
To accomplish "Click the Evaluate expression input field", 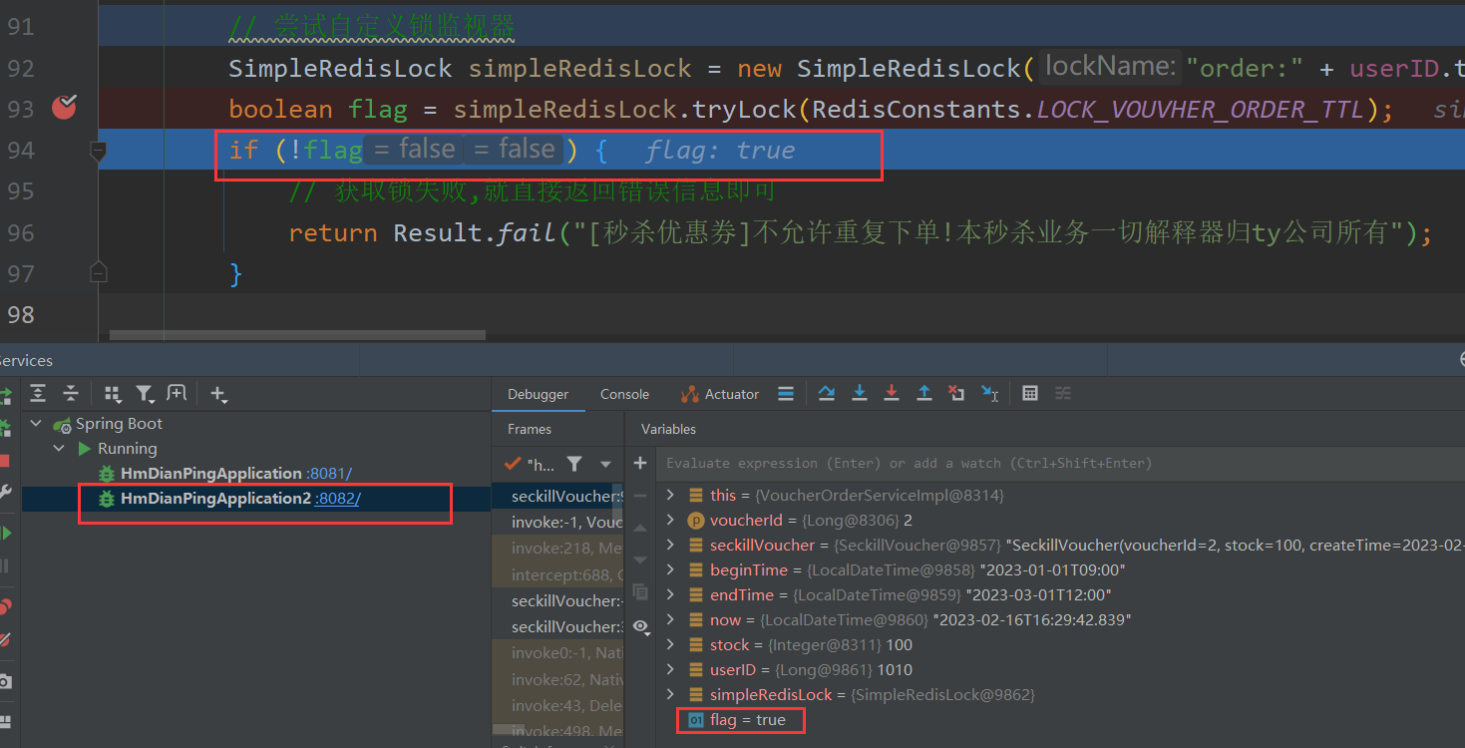I will click(x=1060, y=463).
